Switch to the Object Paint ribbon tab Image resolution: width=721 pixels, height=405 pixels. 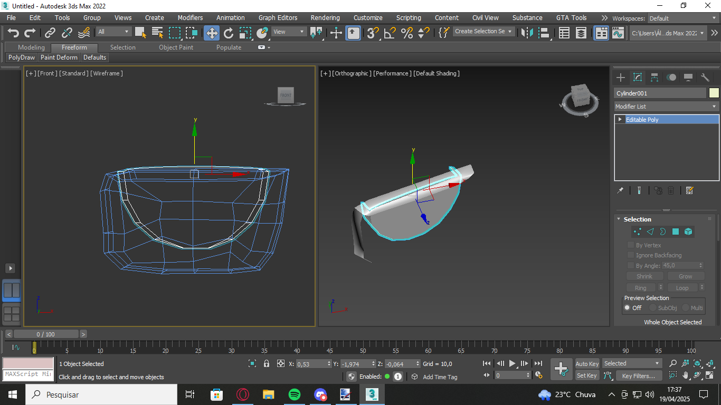point(176,47)
